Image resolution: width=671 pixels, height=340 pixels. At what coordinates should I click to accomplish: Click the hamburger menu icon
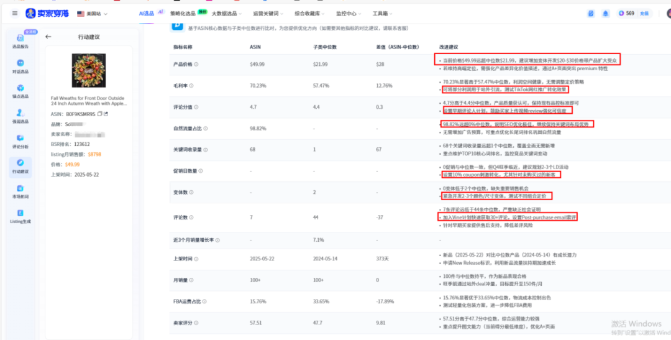coord(15,13)
